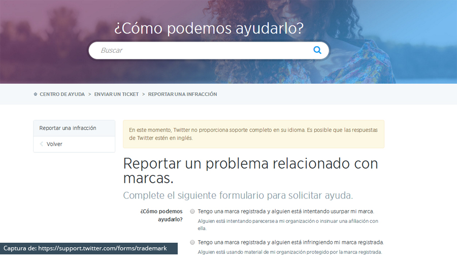Viewport: 457px width, 261px height.
Task: Click the yellow language support notice
Action: coord(253,134)
